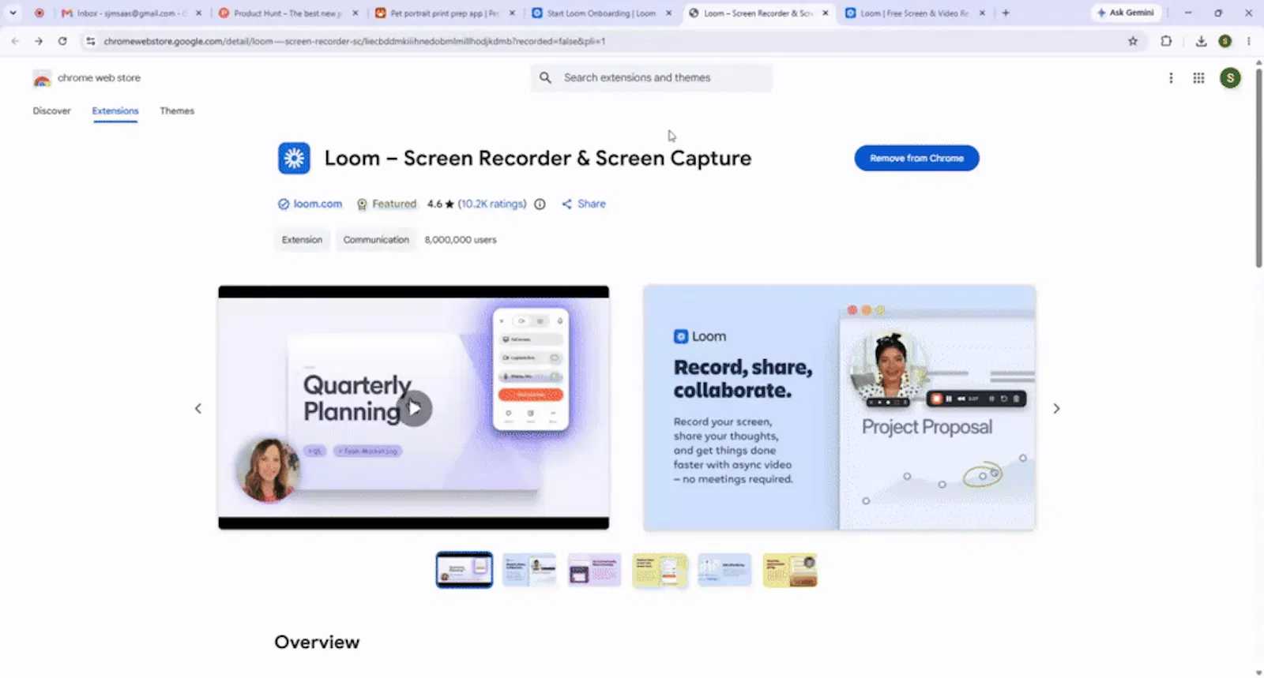Open the Google apps grid
Screen dimensions: 1264x678
tap(1198, 77)
